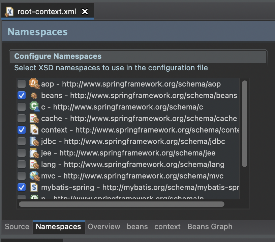Screen dimensions: 275x242
Task: Enable the lang namespace checkbox
Action: tap(22, 165)
